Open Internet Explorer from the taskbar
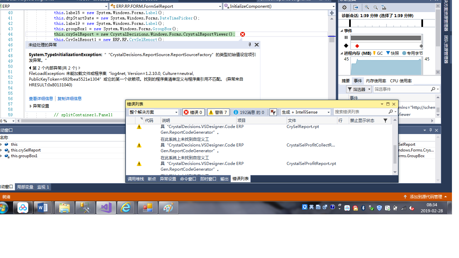The height and width of the screenshot is (258, 459). 126,208
